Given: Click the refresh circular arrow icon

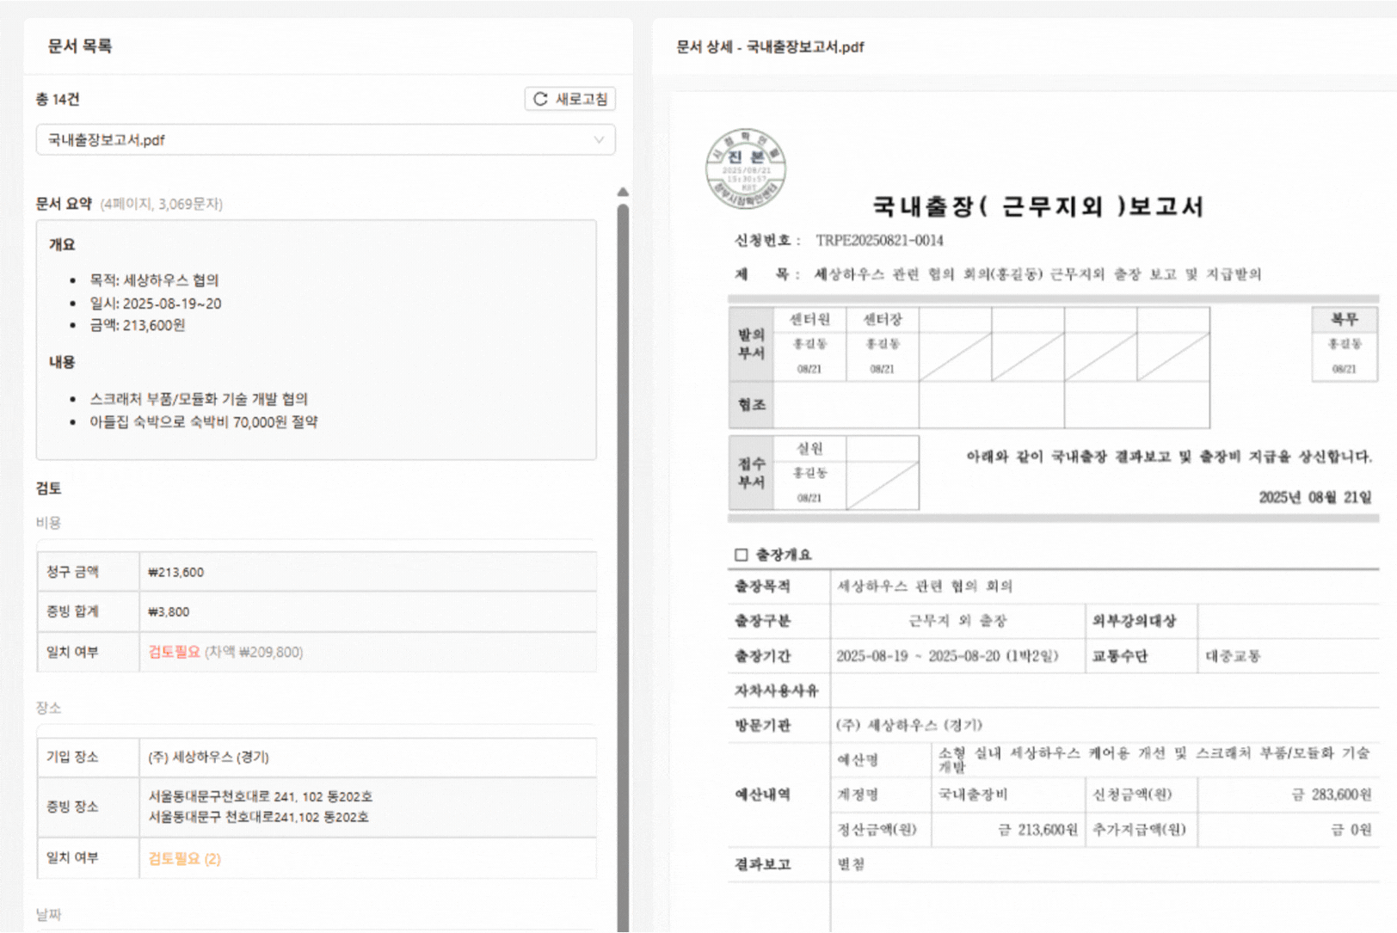Looking at the screenshot, I should click(540, 99).
